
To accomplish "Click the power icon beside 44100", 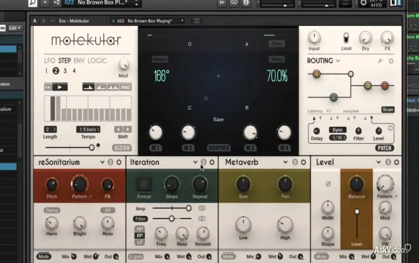I will click(x=363, y=3).
